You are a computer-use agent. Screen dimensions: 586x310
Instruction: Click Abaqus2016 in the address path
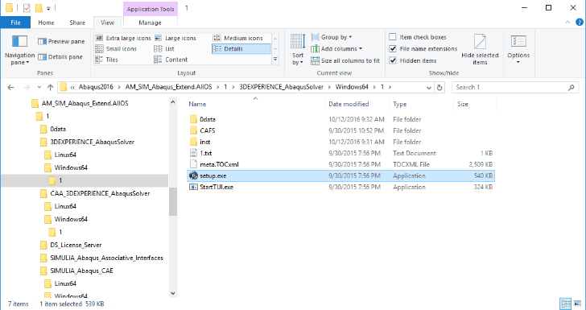(x=95, y=87)
